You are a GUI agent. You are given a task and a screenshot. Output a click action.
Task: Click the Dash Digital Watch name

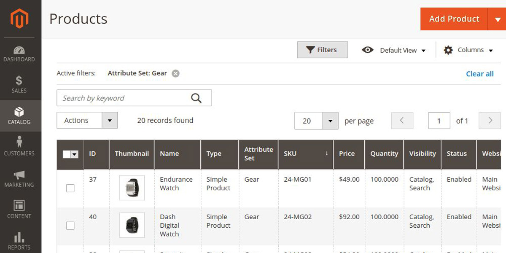[170, 226]
